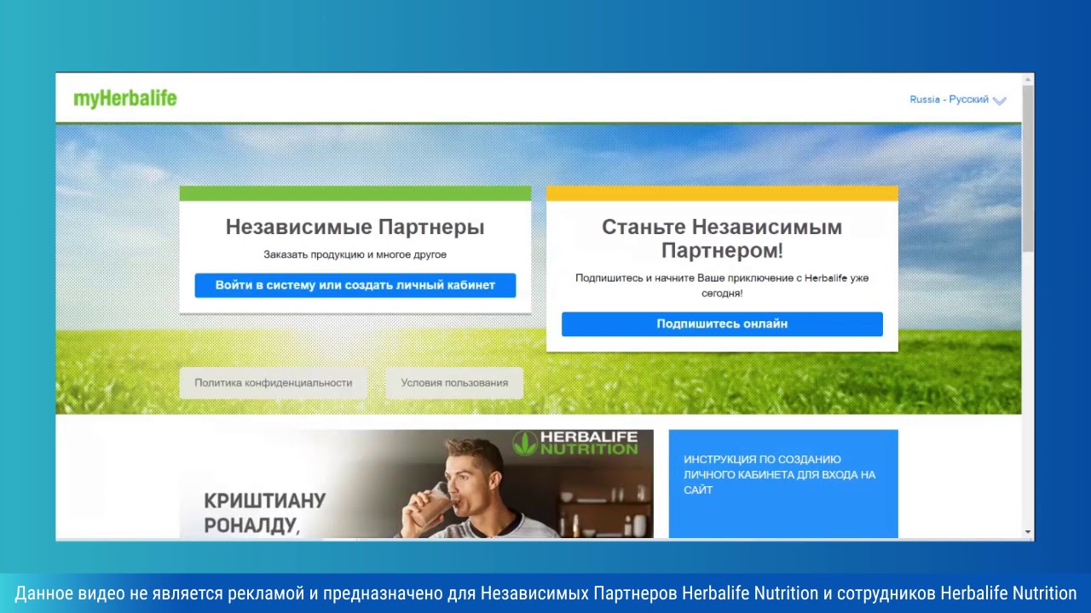
Task: Click the Herbalife Nutrition logo in the banner
Action: pos(576,444)
